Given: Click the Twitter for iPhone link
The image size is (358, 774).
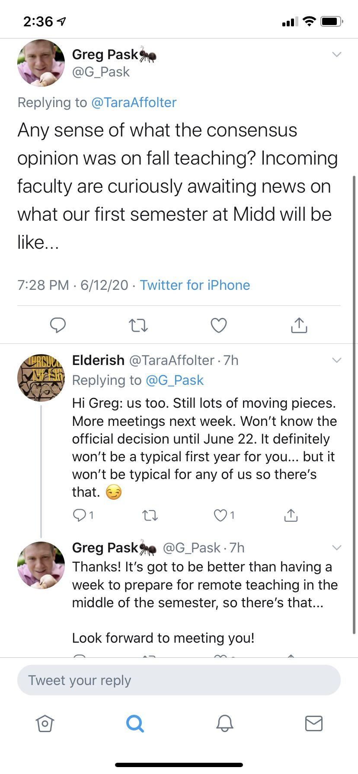Looking at the screenshot, I should tap(195, 285).
